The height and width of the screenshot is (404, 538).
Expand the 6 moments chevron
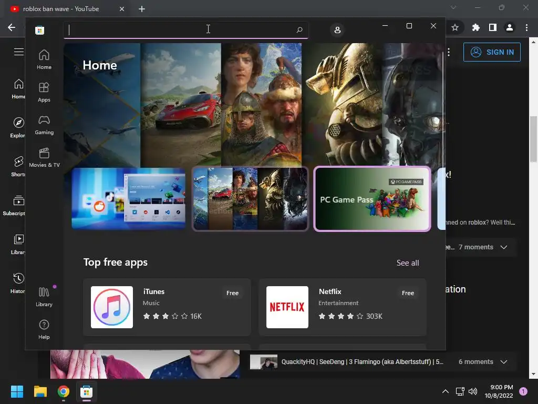(x=503, y=362)
